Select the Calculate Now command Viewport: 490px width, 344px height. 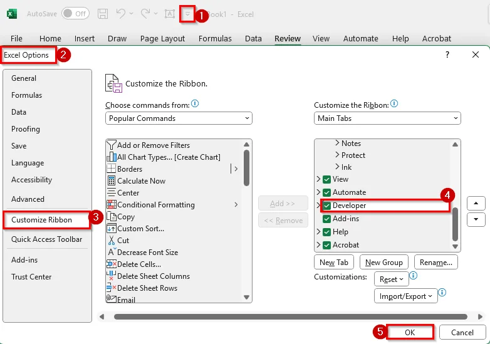(174, 181)
